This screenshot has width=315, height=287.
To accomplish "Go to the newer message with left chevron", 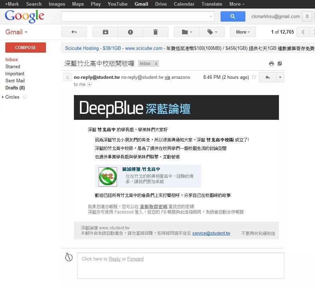I will point(303,32).
